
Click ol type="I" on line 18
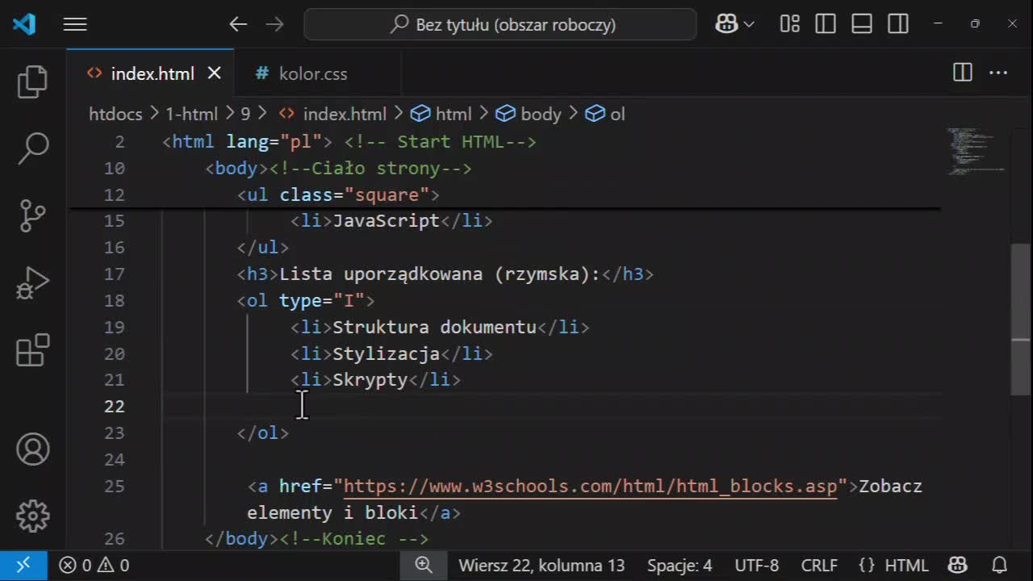(x=306, y=301)
